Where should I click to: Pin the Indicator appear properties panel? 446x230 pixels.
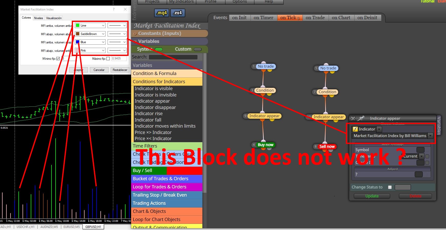click(361, 118)
